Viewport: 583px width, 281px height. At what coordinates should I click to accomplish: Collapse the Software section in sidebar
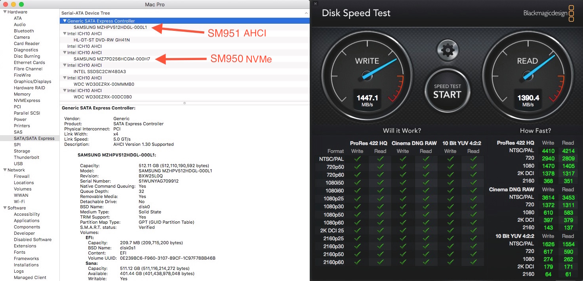click(5, 208)
